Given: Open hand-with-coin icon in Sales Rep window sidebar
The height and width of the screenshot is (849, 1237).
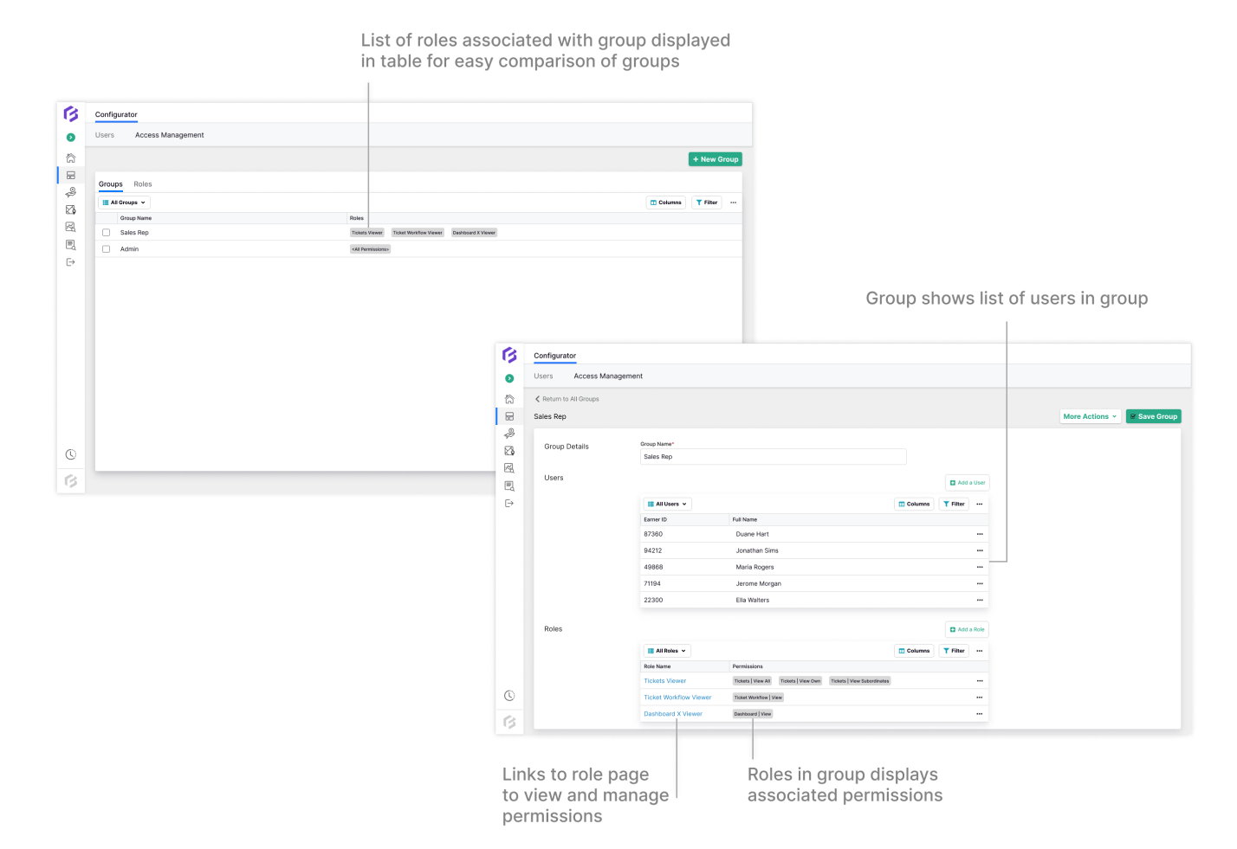Looking at the screenshot, I should pyautogui.click(x=509, y=434).
